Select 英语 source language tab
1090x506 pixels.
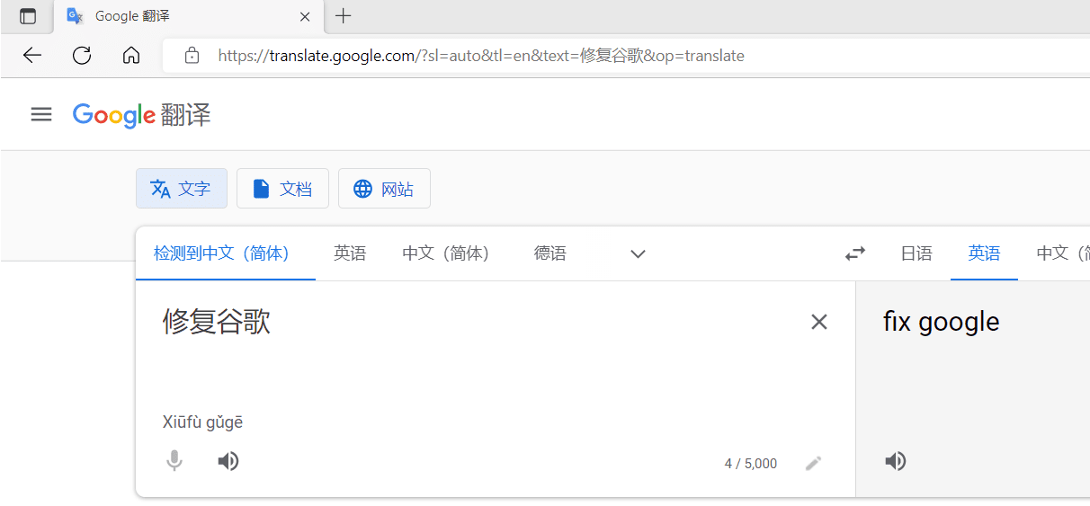click(350, 253)
